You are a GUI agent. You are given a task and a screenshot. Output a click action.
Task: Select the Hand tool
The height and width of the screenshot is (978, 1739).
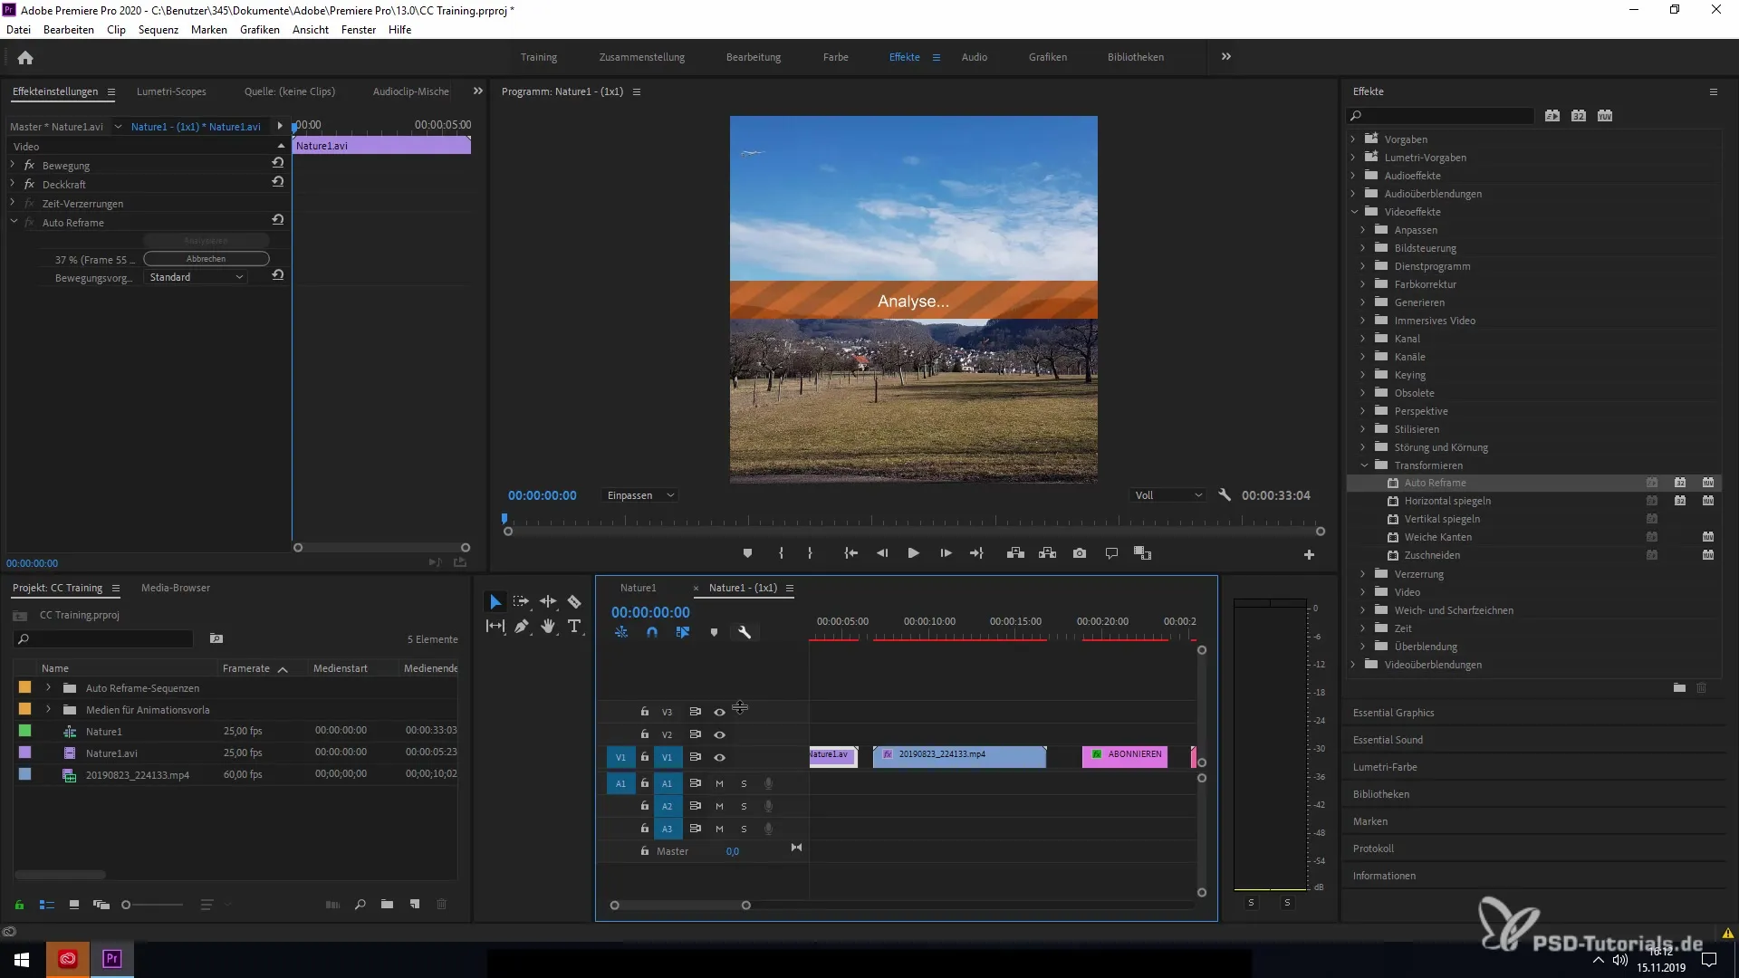548,626
